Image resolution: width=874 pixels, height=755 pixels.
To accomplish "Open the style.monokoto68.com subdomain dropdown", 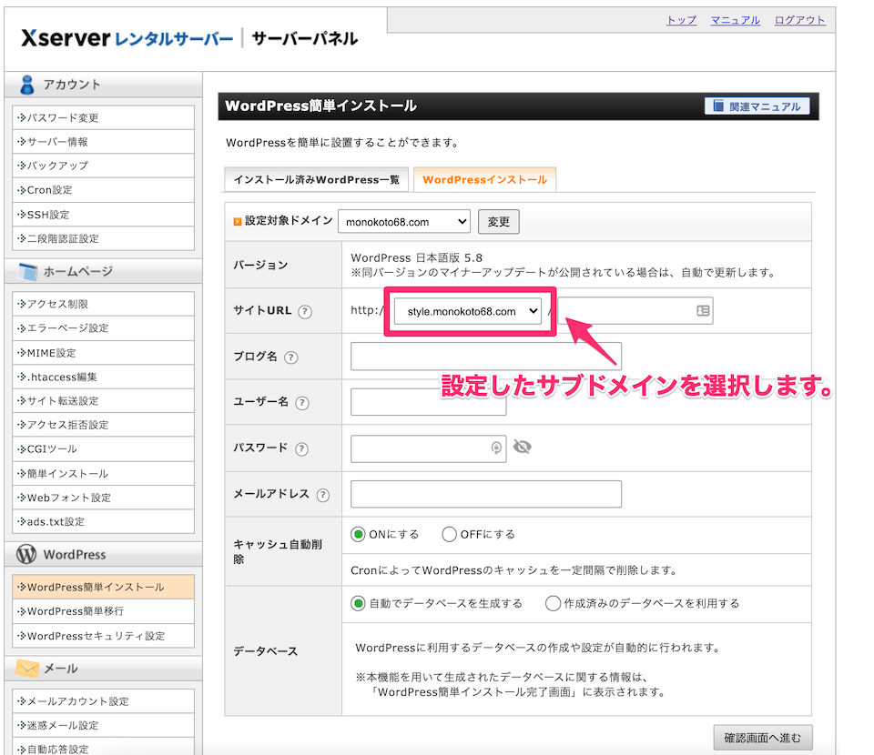I will coord(468,310).
